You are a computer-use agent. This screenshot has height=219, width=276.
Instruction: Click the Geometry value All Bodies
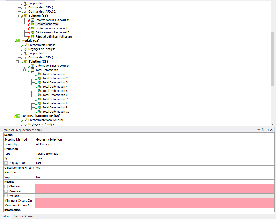(x=155, y=144)
